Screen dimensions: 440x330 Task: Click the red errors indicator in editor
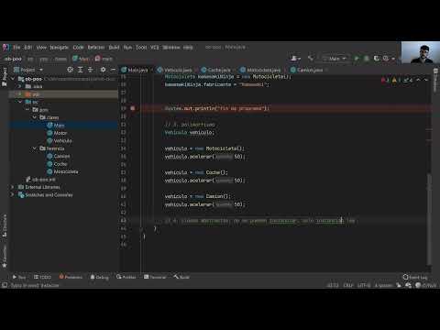pos(385,80)
